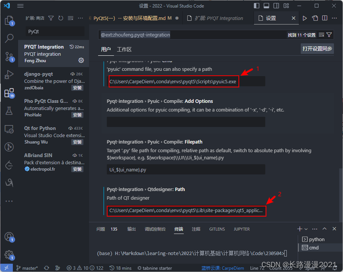Click the run triangle in editor toolbar
Image resolution: width=343 pixels, height=272 pixels.
305,18
